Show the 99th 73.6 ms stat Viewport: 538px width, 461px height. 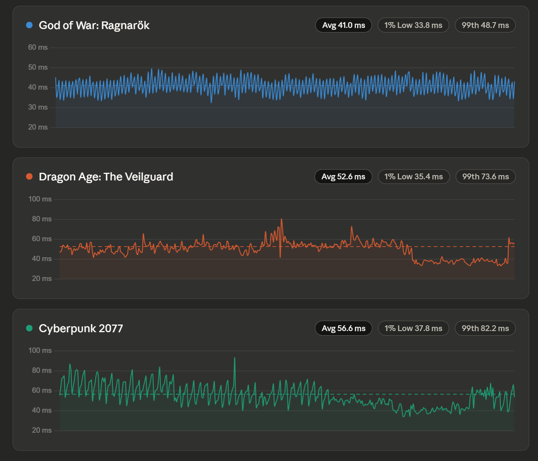[486, 177]
